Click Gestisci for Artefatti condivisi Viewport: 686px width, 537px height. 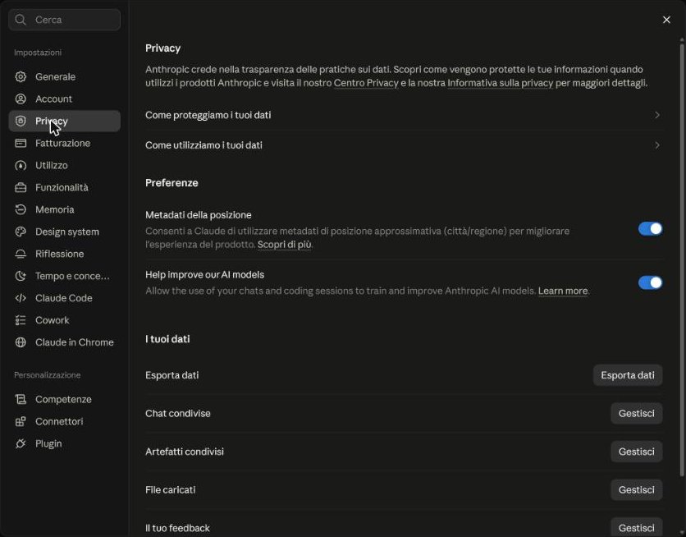pyautogui.click(x=636, y=452)
